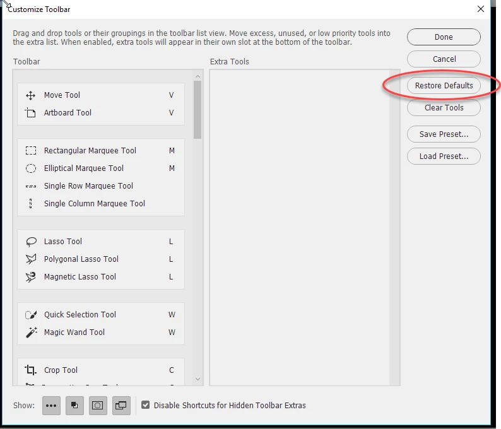Click the W shortcut of Quick Selection Tool
This screenshot has width=501, height=429.
tap(172, 315)
